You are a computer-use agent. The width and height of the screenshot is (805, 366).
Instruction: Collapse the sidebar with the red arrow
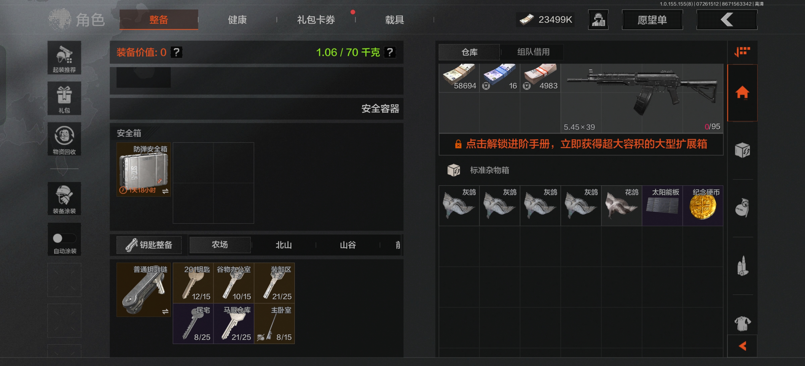tap(742, 346)
